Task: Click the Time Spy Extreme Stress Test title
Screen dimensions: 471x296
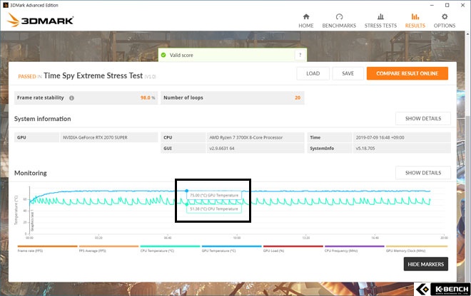Action: coord(93,76)
